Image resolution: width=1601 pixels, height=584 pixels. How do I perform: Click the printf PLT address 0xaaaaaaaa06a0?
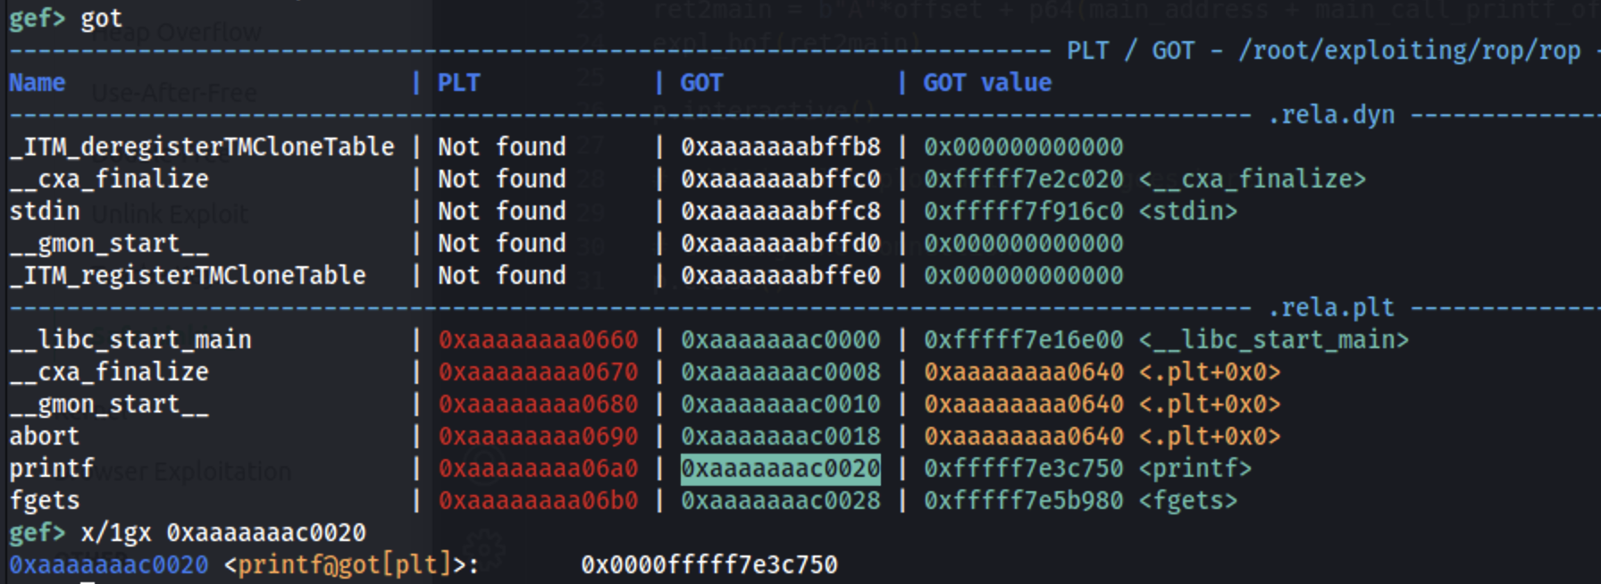point(538,469)
